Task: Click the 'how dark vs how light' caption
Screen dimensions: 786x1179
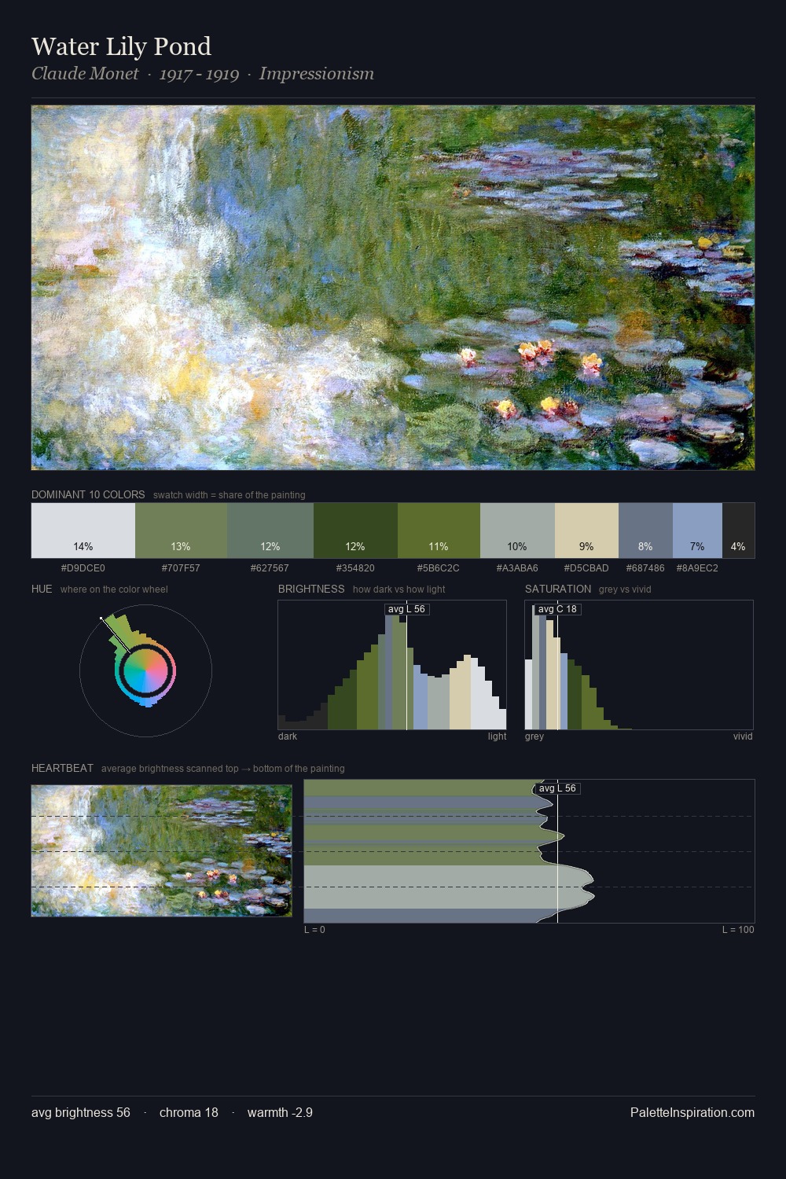Action: 399,589
